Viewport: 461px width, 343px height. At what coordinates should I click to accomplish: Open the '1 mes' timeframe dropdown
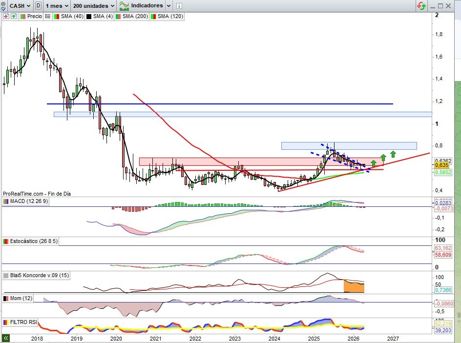coord(57,5)
